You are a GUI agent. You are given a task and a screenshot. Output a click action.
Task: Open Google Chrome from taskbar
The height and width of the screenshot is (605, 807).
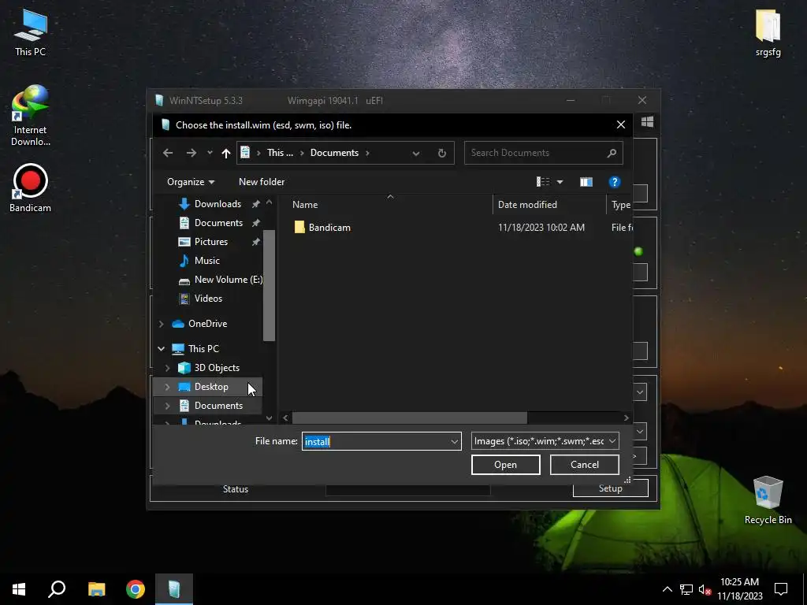(136, 589)
